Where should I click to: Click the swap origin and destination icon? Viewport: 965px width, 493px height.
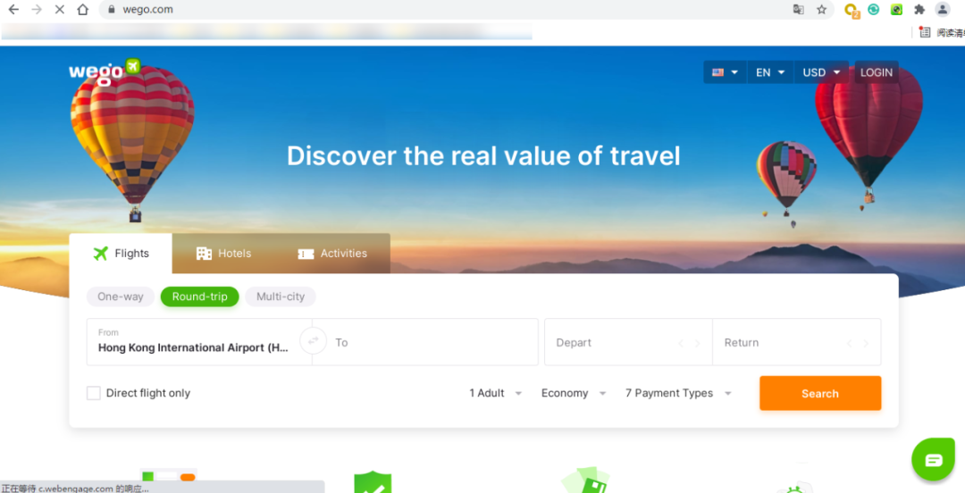(314, 341)
